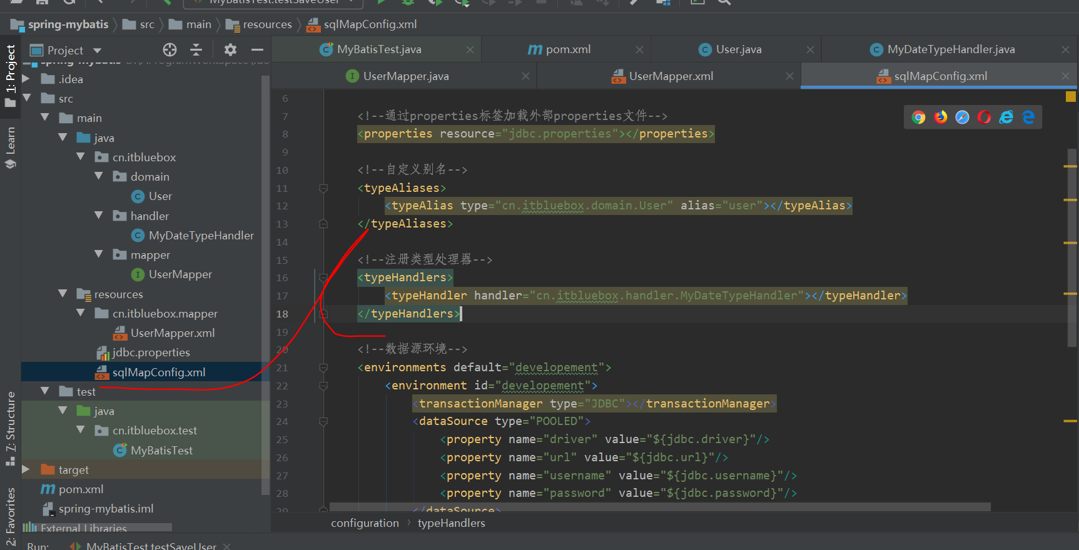
Task: Open Chrome browser preview icon
Action: pos(918,117)
